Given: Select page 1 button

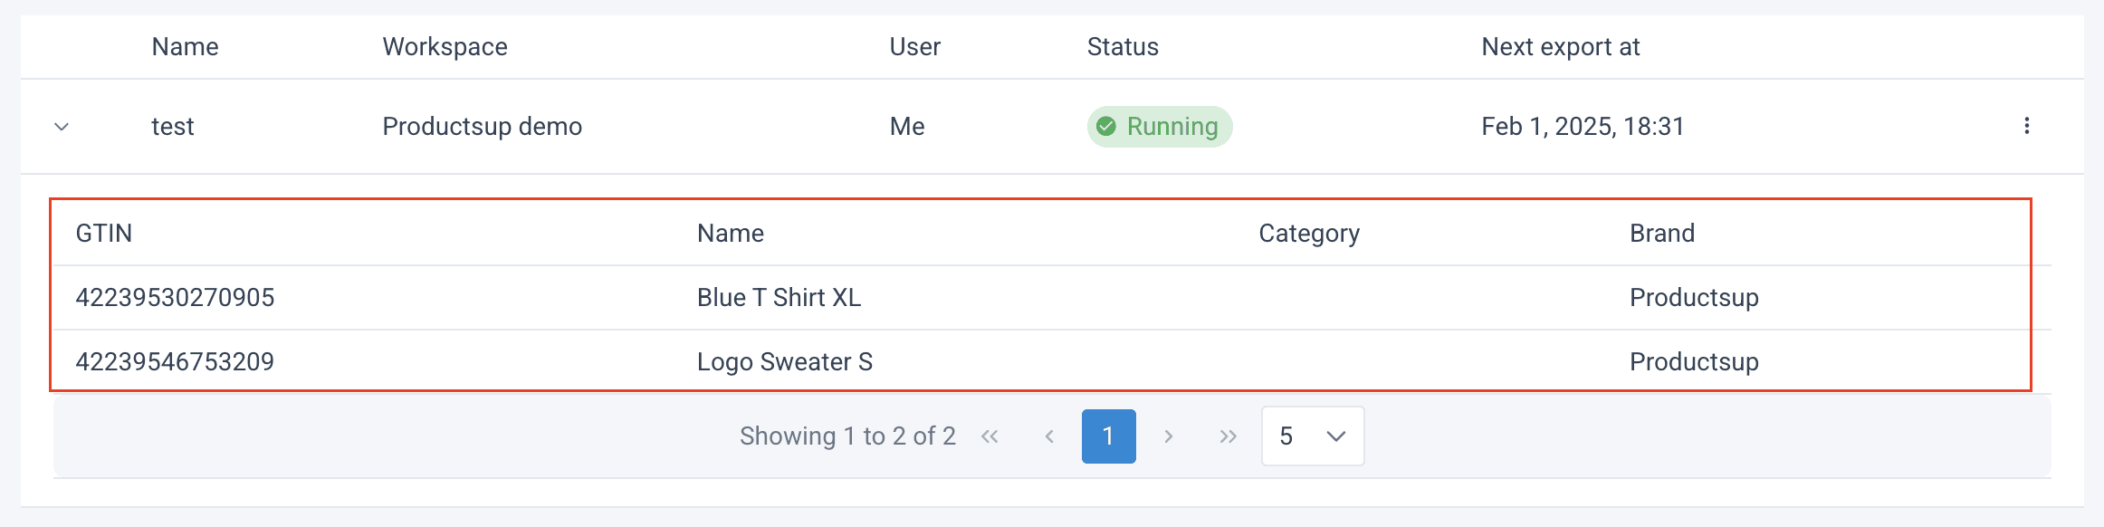Looking at the screenshot, I should (1108, 436).
